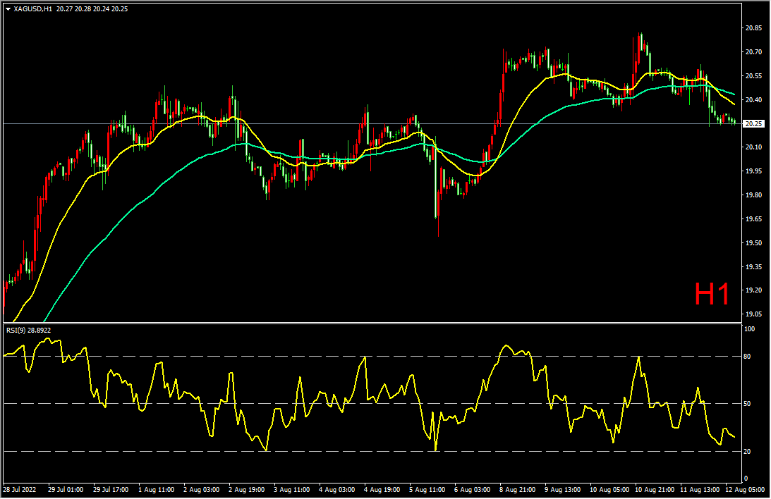Viewport: 771px width, 499px height.
Task: Click the 29 Jul 01:00 time label
Action: (x=66, y=490)
